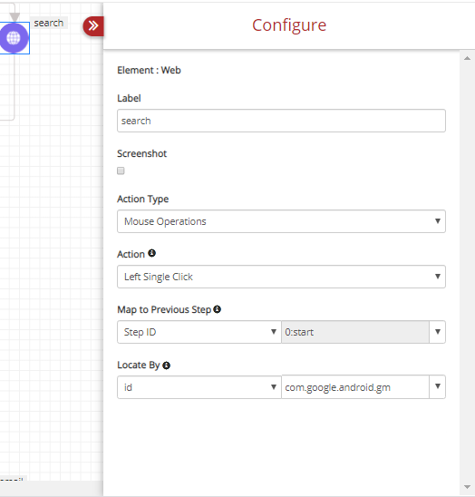Screen dimensions: 475x497
Task: Open the Step ID dropdown
Action: [x=199, y=332]
